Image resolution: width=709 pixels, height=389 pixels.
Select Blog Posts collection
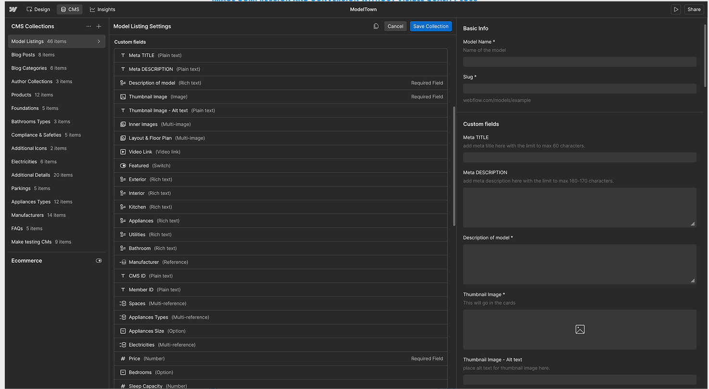(57, 55)
